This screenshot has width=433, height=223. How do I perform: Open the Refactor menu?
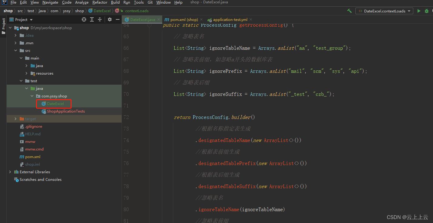[100, 2]
